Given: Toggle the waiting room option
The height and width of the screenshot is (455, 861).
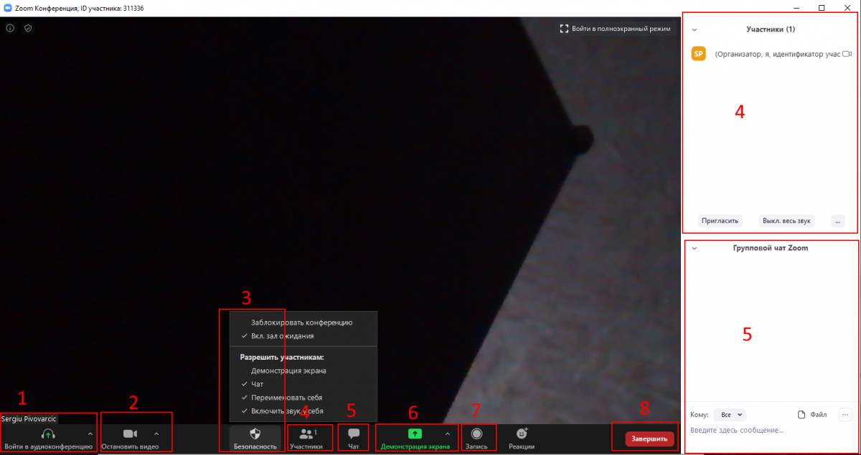Looking at the screenshot, I should click(282, 335).
